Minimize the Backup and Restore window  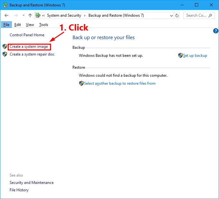click(182, 5)
